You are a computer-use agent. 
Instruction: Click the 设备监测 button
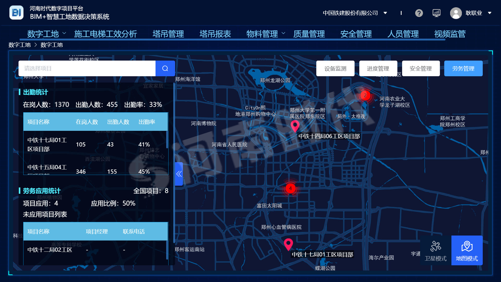click(335, 68)
